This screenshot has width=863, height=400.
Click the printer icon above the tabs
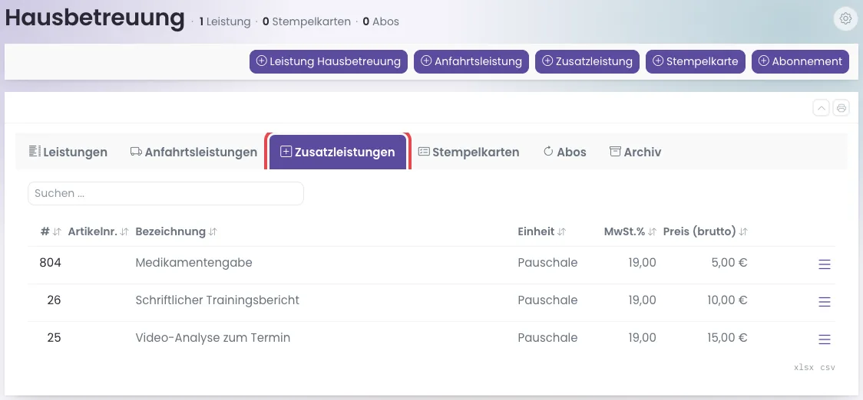[841, 108]
